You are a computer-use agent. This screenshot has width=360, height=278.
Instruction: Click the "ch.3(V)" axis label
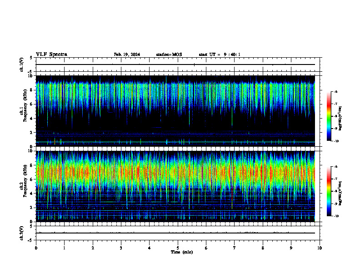22,233
